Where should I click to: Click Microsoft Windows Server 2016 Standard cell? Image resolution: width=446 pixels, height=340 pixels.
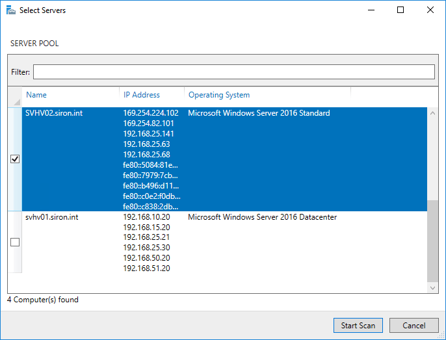coord(259,113)
